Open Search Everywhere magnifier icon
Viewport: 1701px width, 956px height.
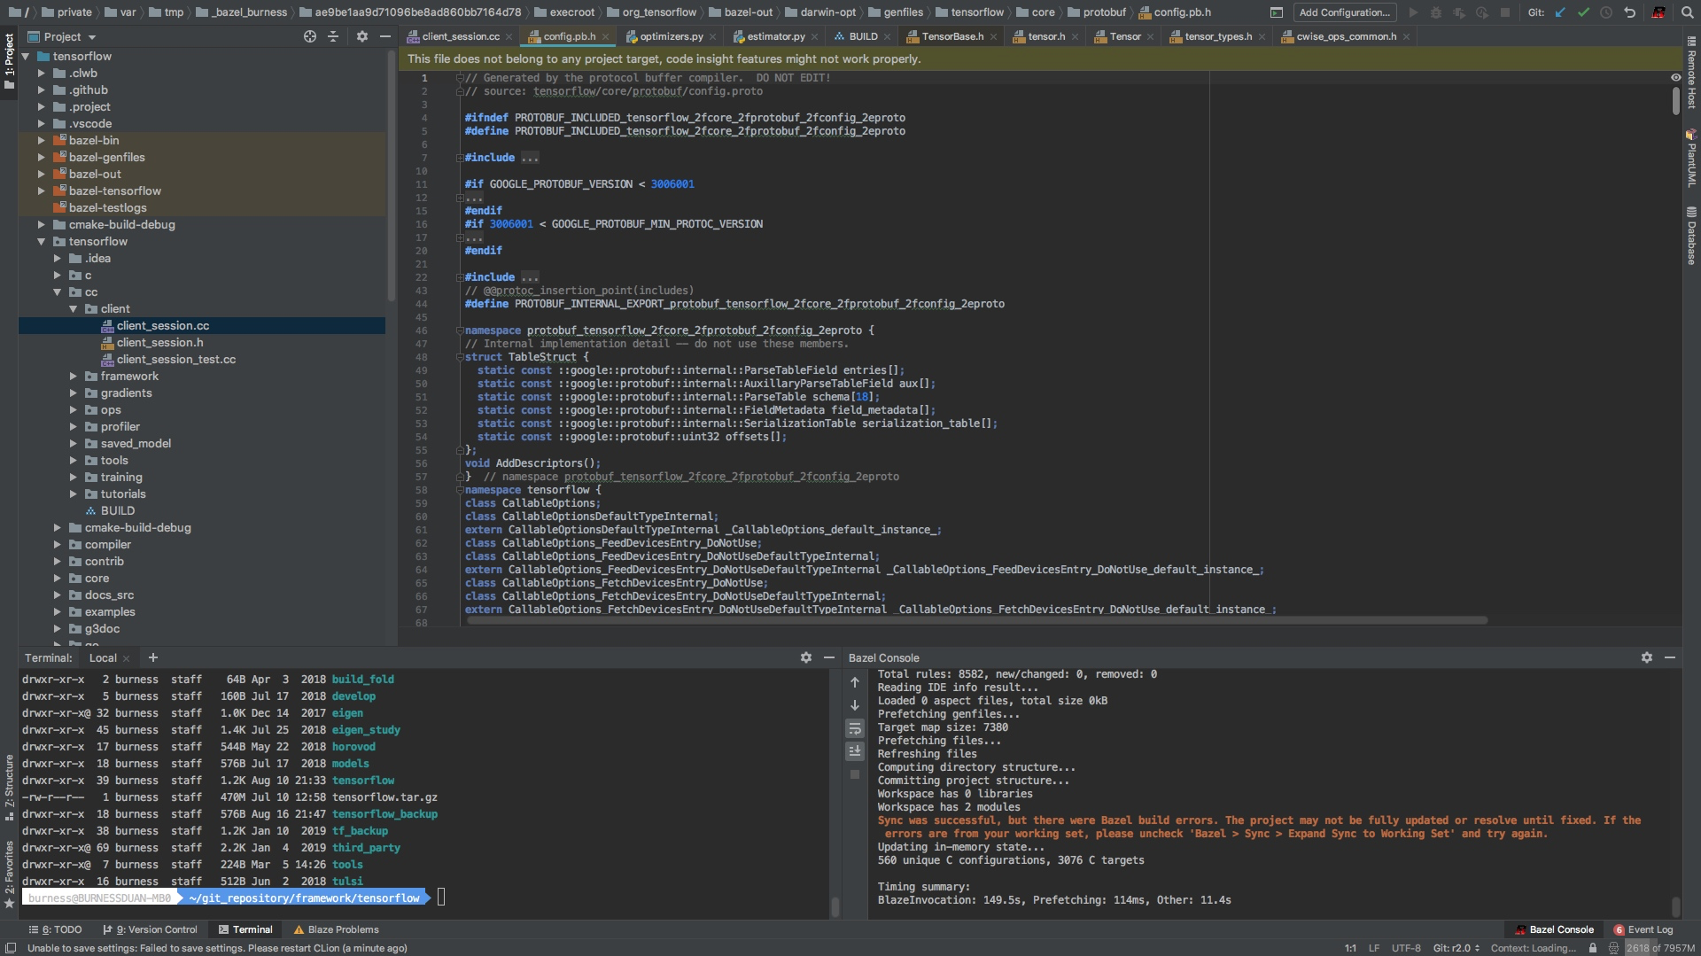1687,12
